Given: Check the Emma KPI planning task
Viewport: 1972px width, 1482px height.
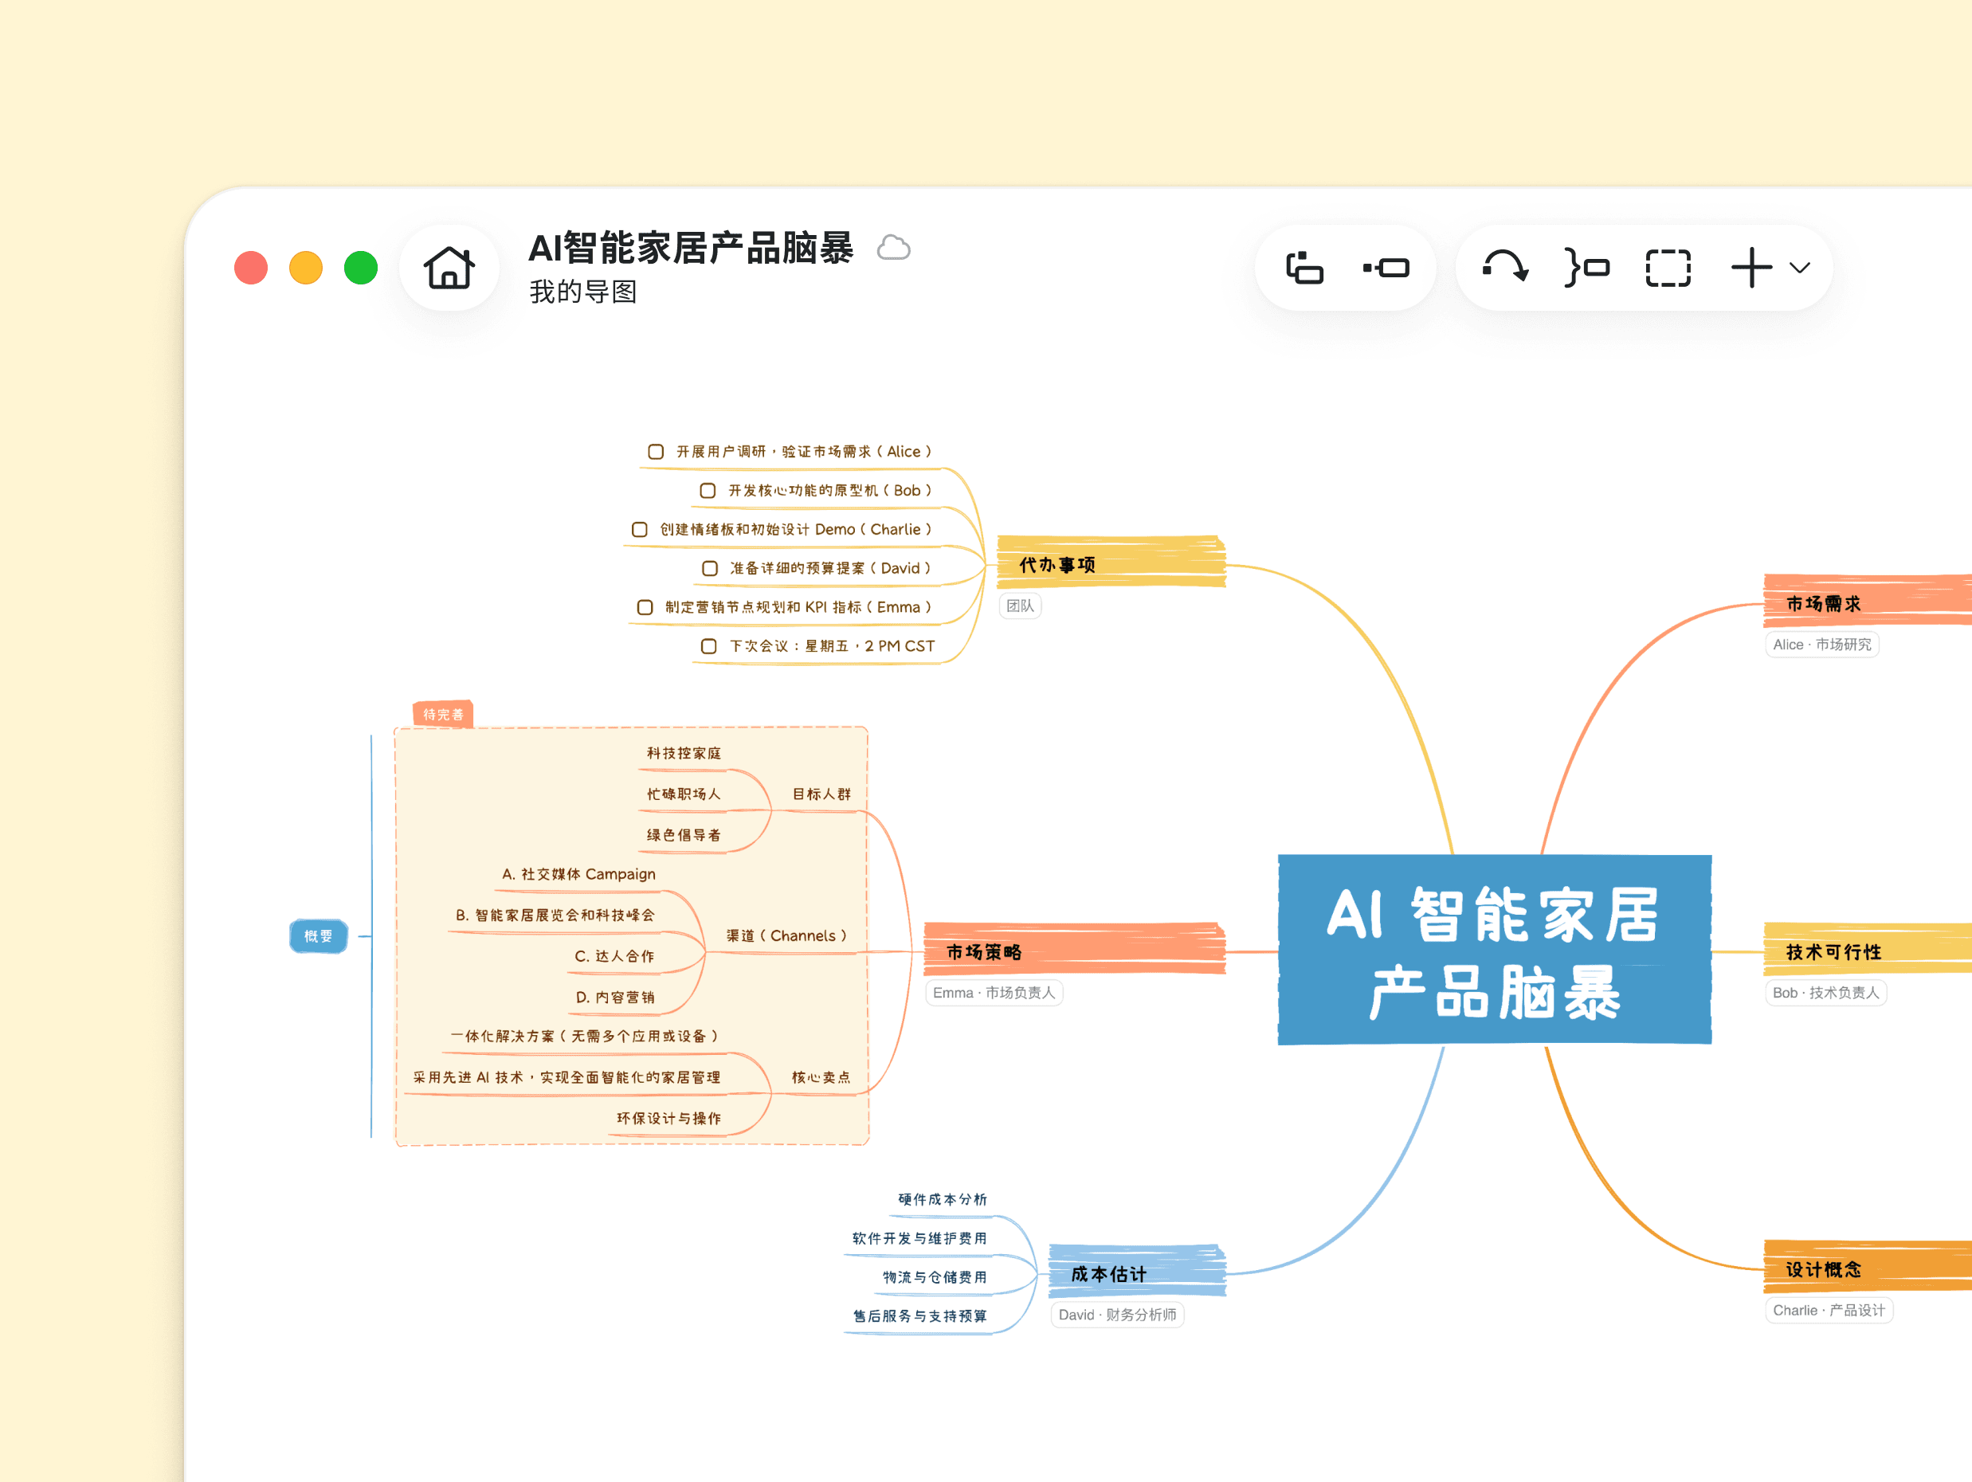Looking at the screenshot, I should (x=645, y=607).
